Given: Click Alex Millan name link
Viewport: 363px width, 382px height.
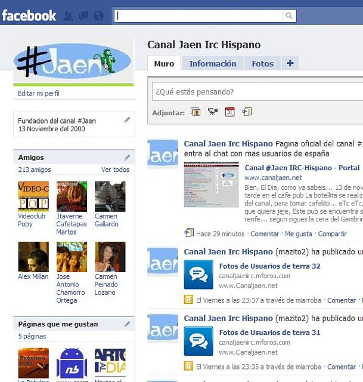Looking at the screenshot, I should 33,276.
